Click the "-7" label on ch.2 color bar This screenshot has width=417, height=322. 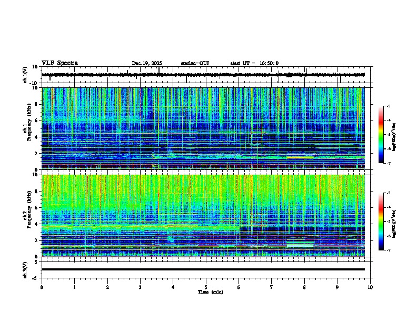[x=389, y=250]
